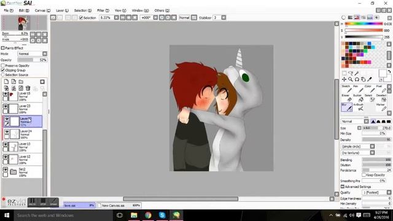This screenshot has width=393, height=221.
Task: Pick the rectangular selection tool
Action: [x=344, y=73]
